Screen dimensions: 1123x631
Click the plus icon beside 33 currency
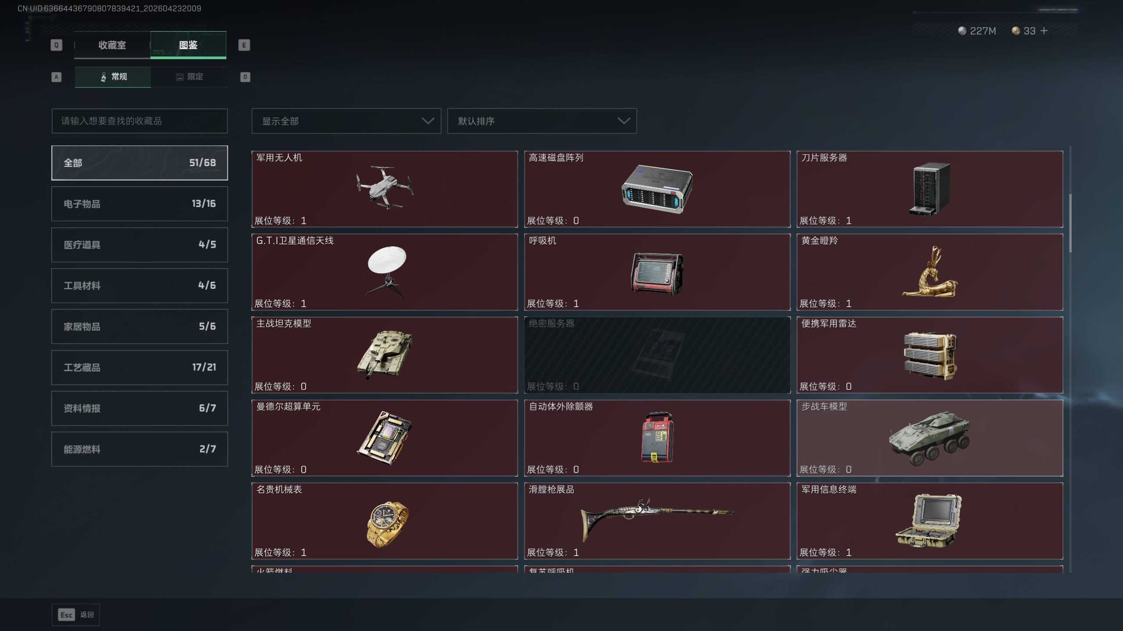pyautogui.click(x=1044, y=31)
